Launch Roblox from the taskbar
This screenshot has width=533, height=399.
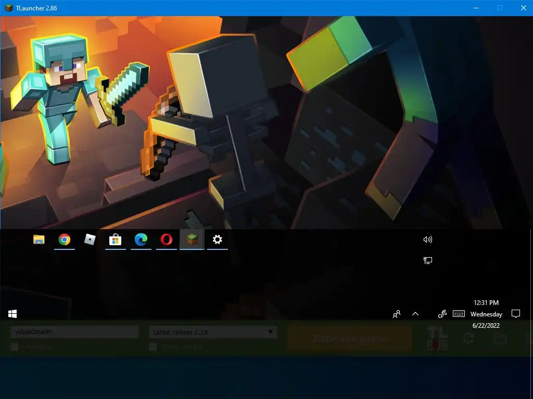(90, 240)
